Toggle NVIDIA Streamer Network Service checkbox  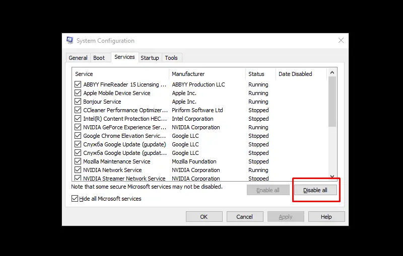click(x=78, y=178)
